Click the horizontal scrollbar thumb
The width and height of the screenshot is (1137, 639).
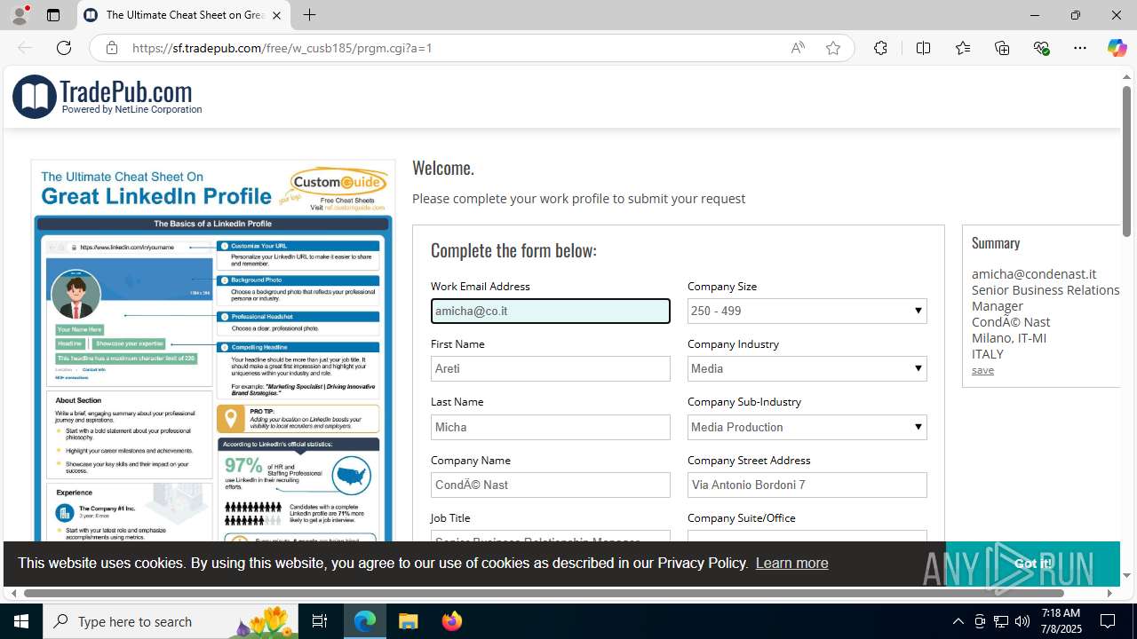click(544, 593)
